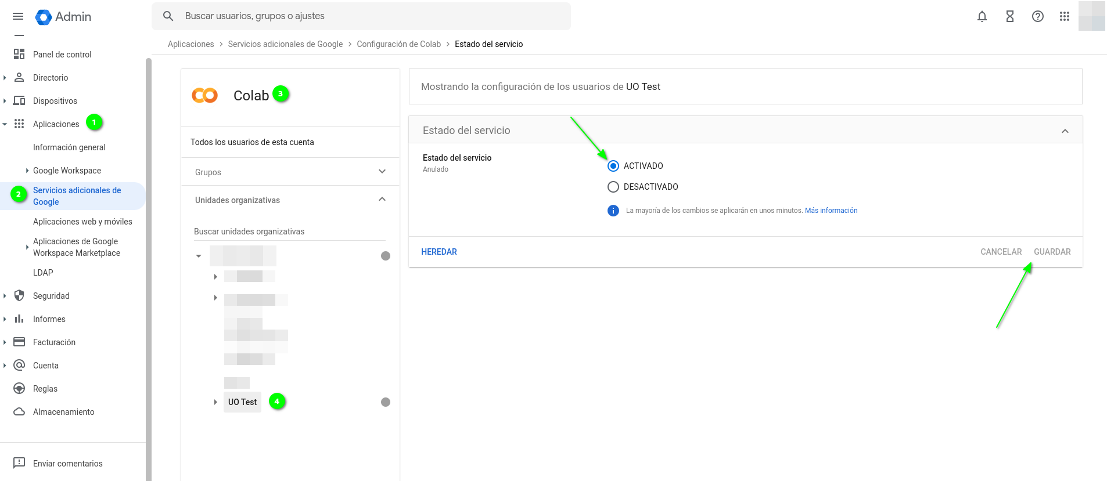The image size is (1107, 481).
Task: Click the Directorio person icon
Action: pos(19,77)
